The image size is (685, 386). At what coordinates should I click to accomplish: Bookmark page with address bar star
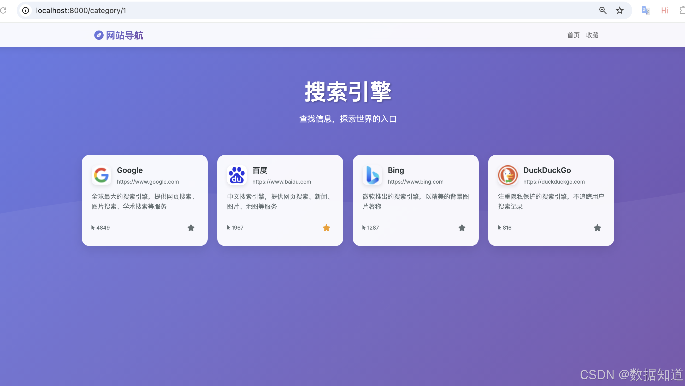pyautogui.click(x=619, y=10)
